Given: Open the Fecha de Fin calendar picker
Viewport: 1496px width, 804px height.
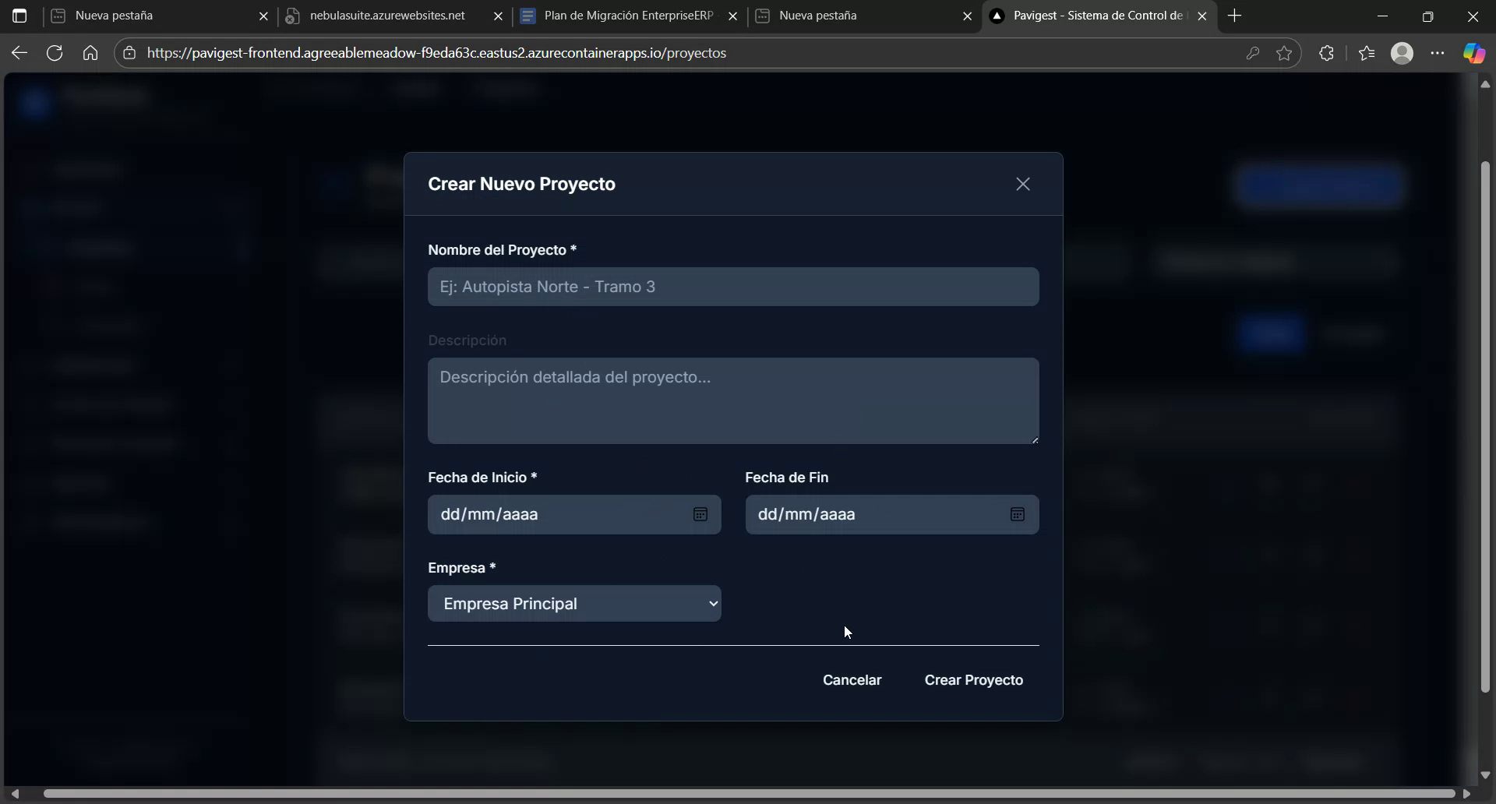Looking at the screenshot, I should [1018, 514].
